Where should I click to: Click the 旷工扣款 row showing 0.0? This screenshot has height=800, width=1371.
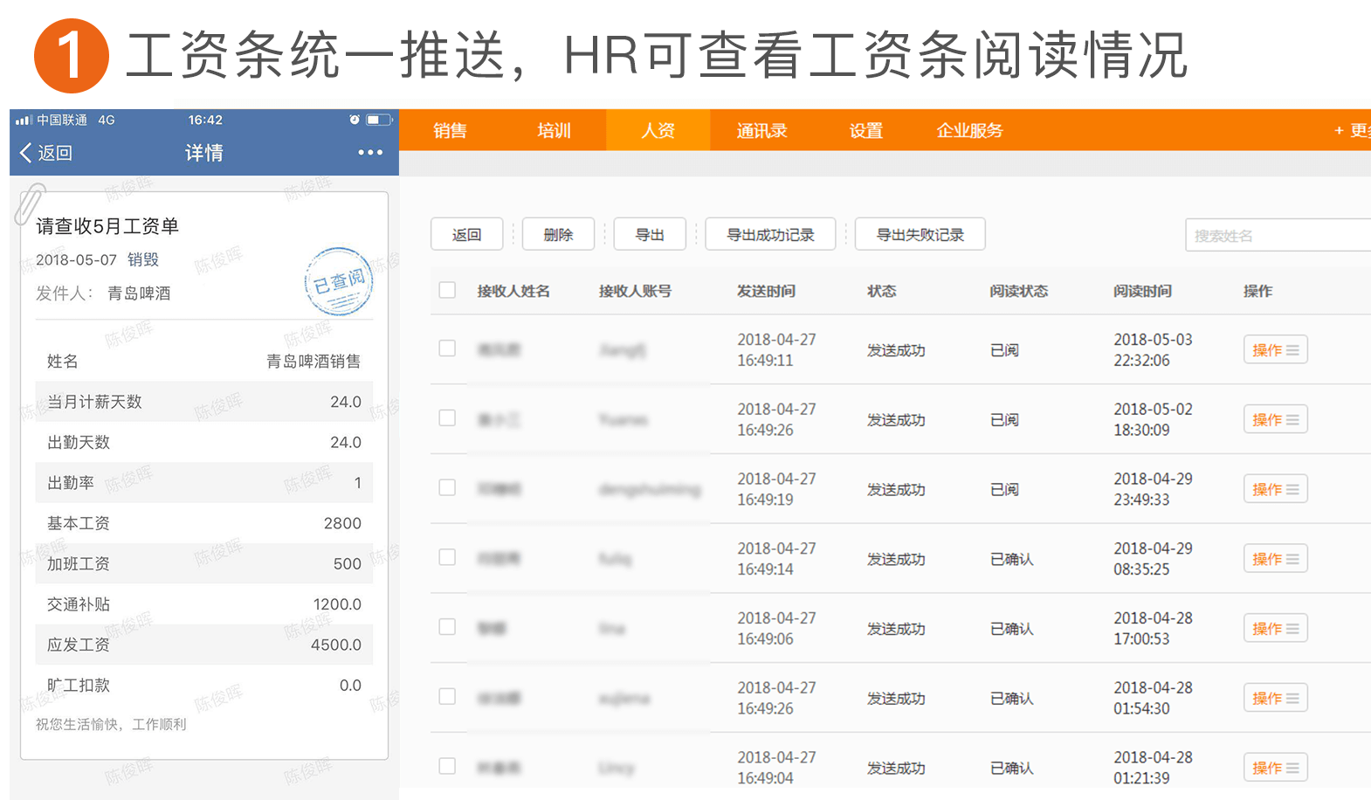pos(204,686)
